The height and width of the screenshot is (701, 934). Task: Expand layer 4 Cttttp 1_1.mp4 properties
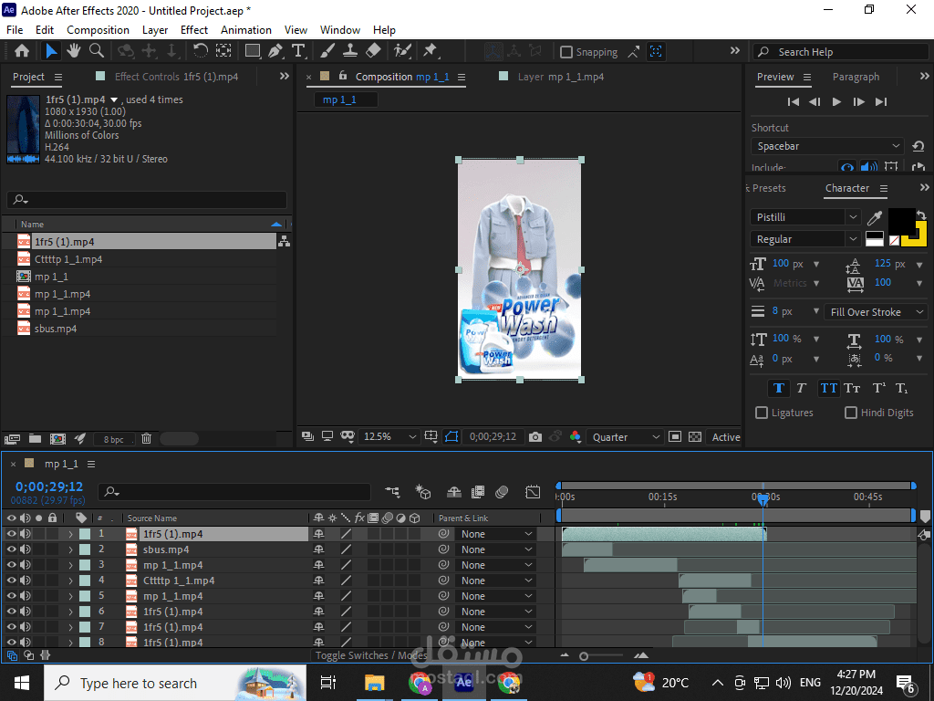pyautogui.click(x=70, y=581)
